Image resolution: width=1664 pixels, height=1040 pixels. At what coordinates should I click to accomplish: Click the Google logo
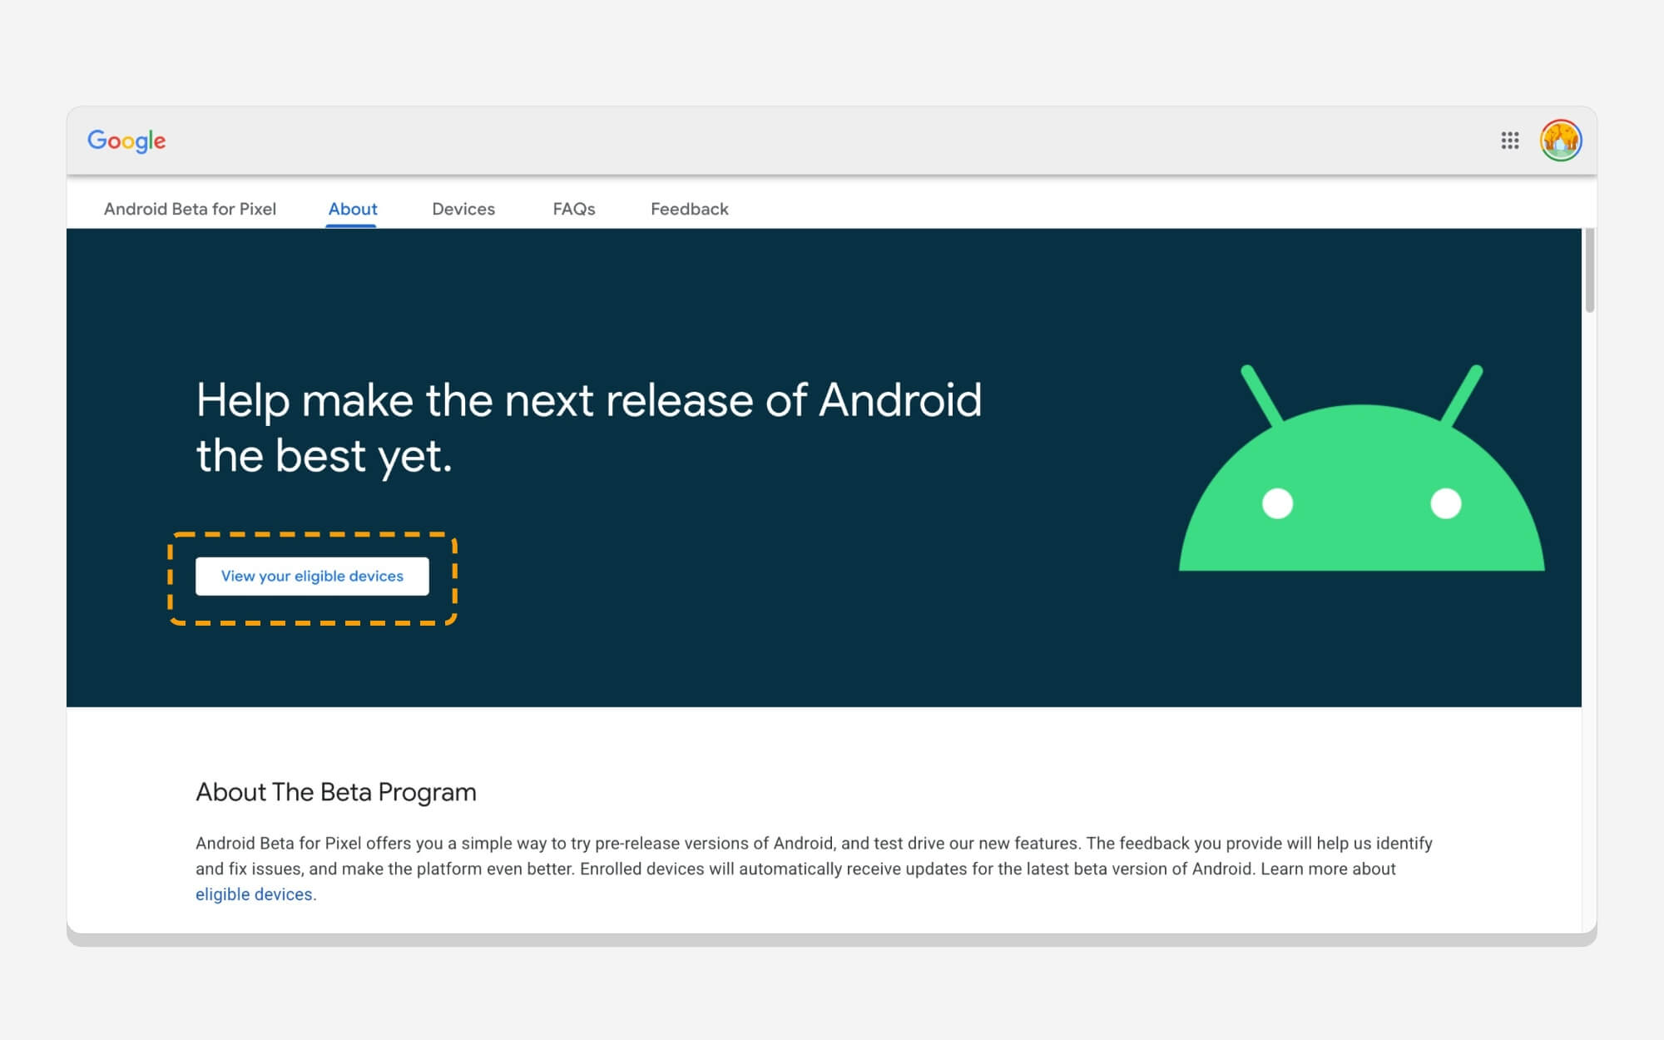pos(126,141)
